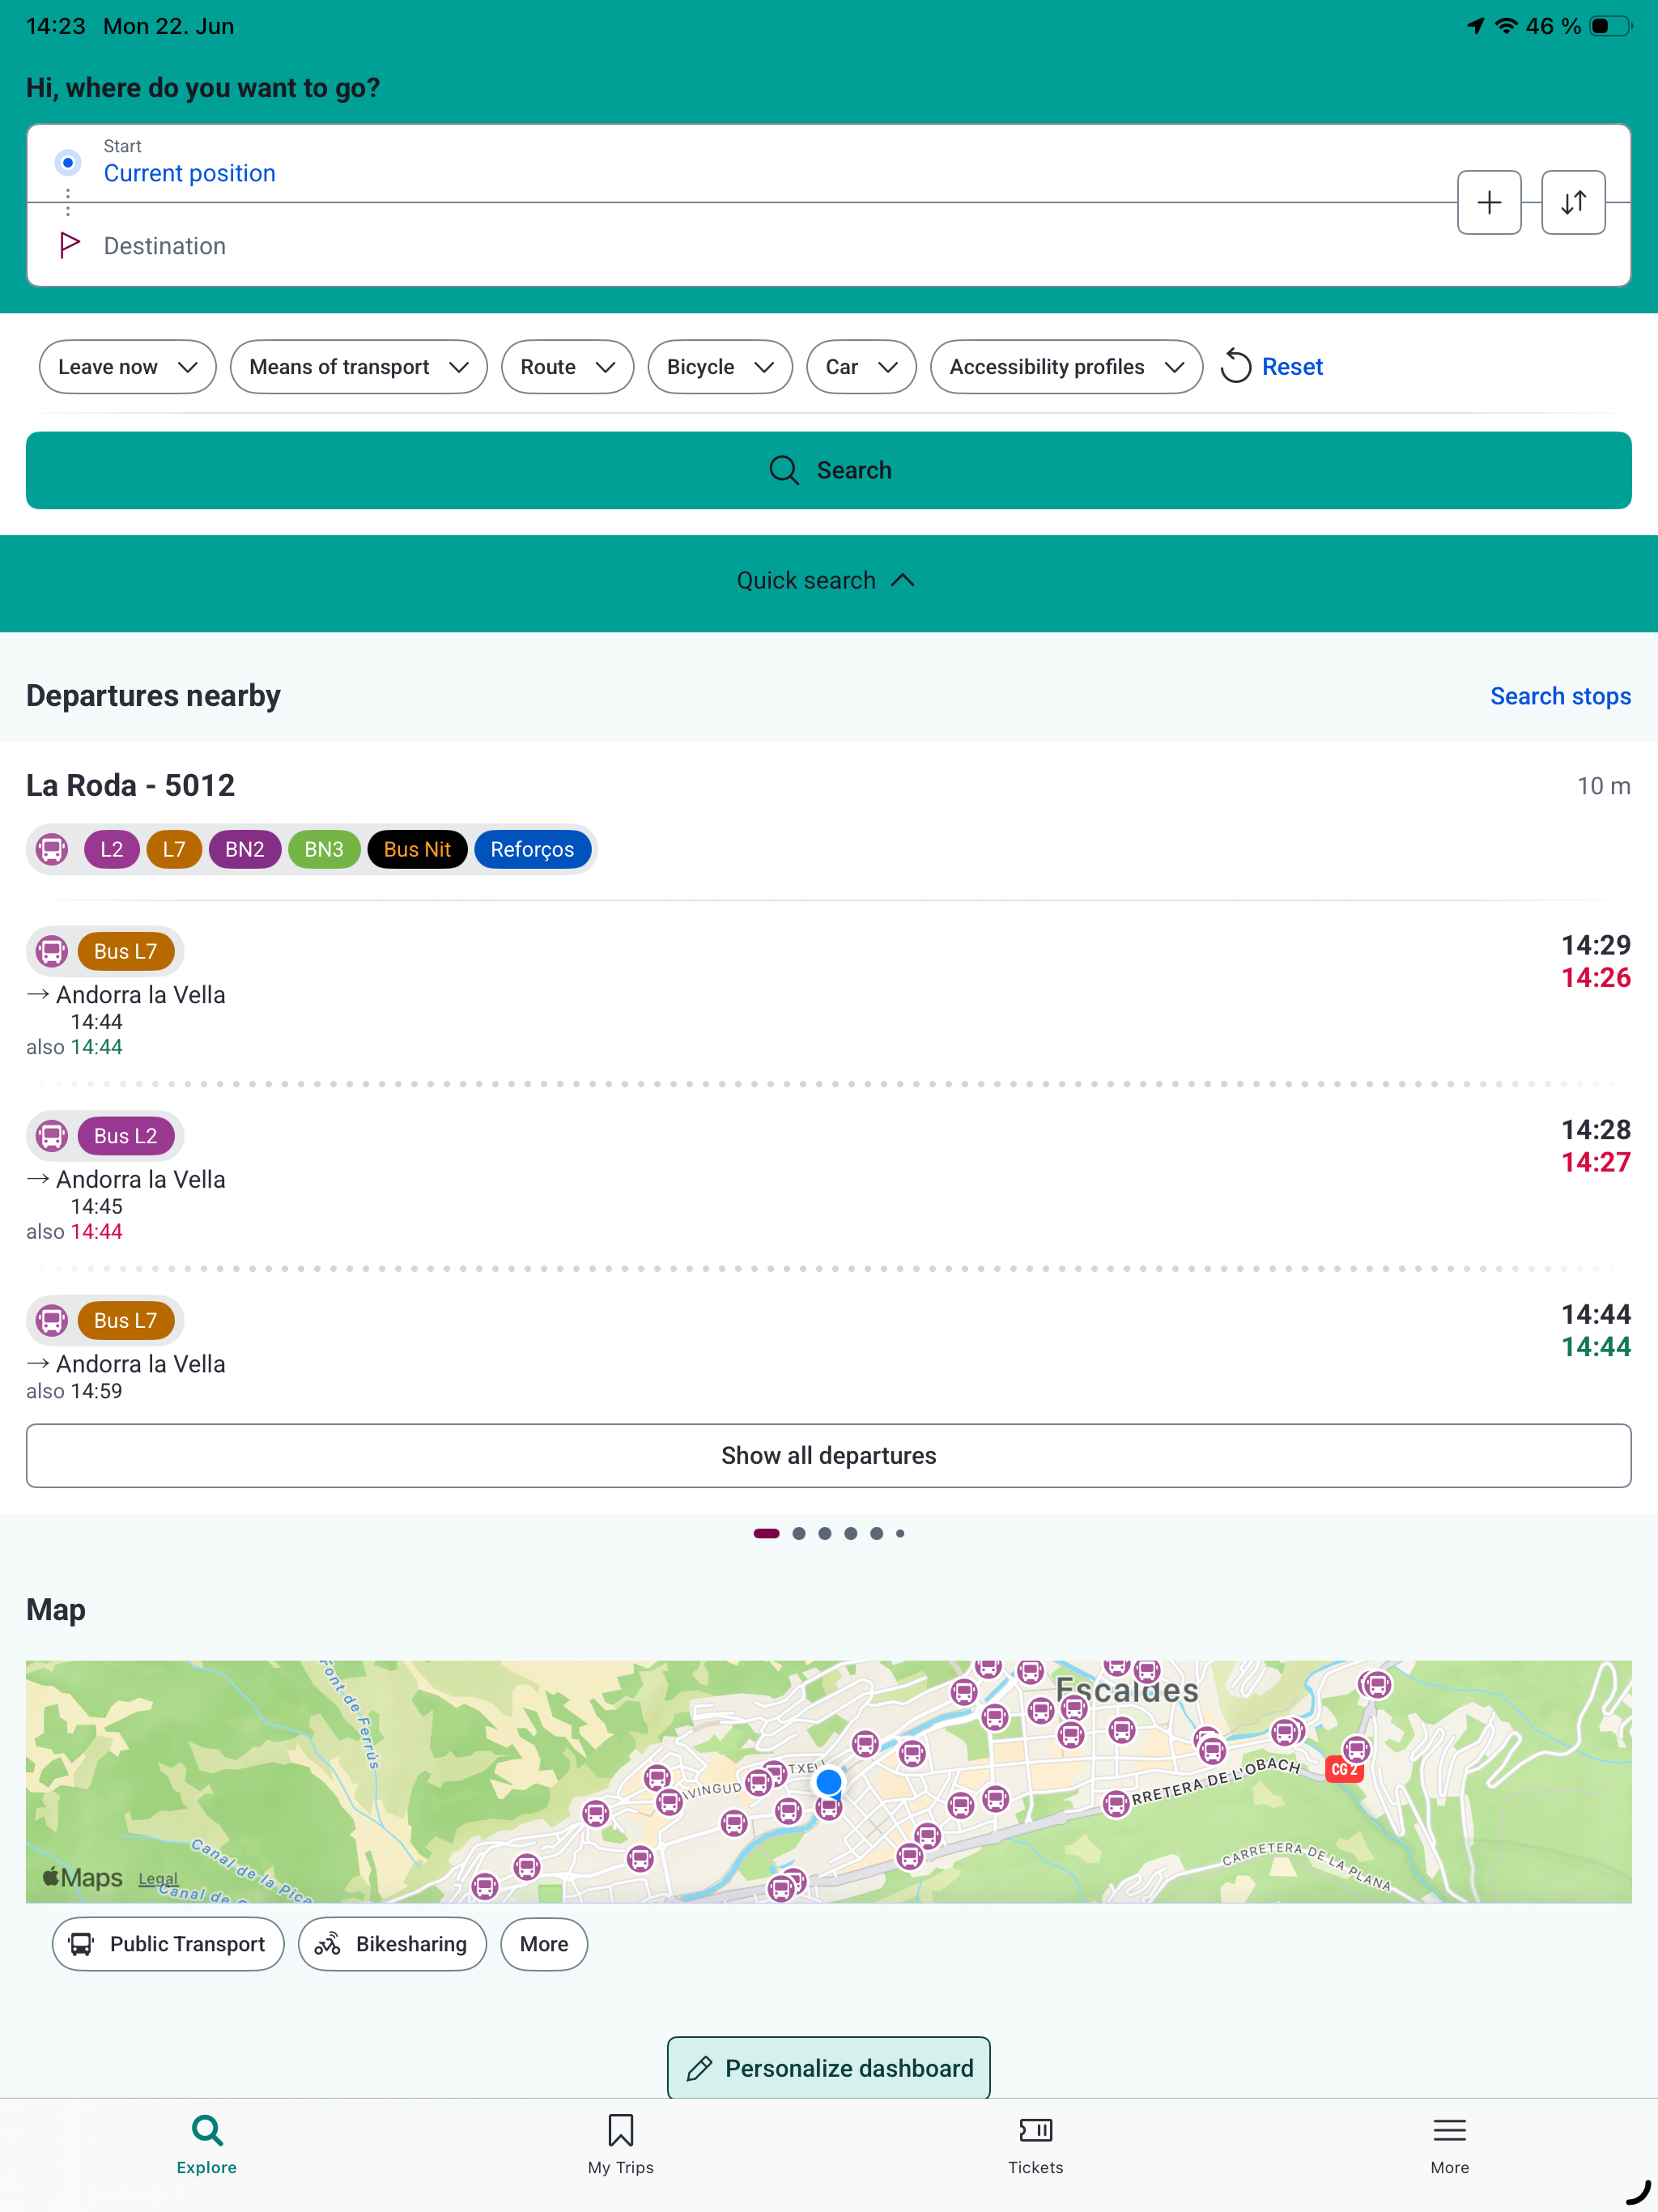Tap the 10 m distance label

click(x=1603, y=786)
